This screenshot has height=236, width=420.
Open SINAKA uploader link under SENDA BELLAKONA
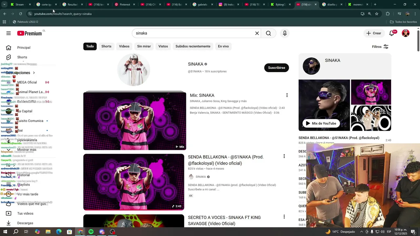click(200, 177)
